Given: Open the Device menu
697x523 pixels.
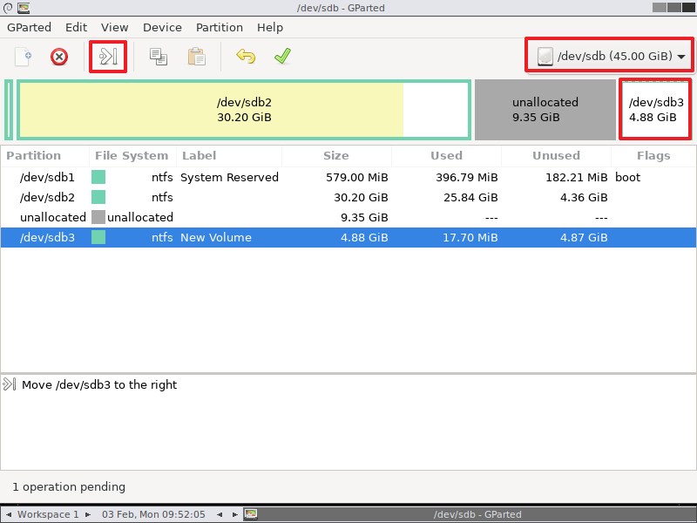Looking at the screenshot, I should pyautogui.click(x=161, y=27).
